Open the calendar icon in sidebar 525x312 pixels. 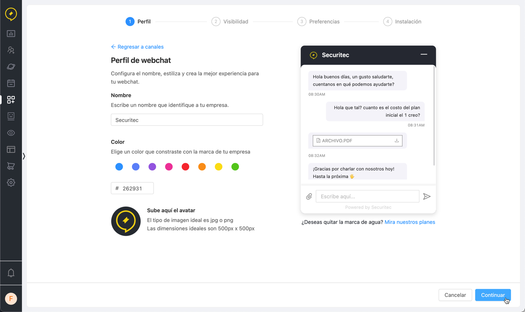(x=11, y=83)
